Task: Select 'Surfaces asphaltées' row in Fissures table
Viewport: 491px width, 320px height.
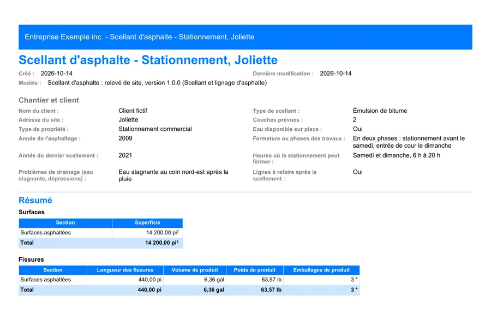Action: tap(189, 280)
